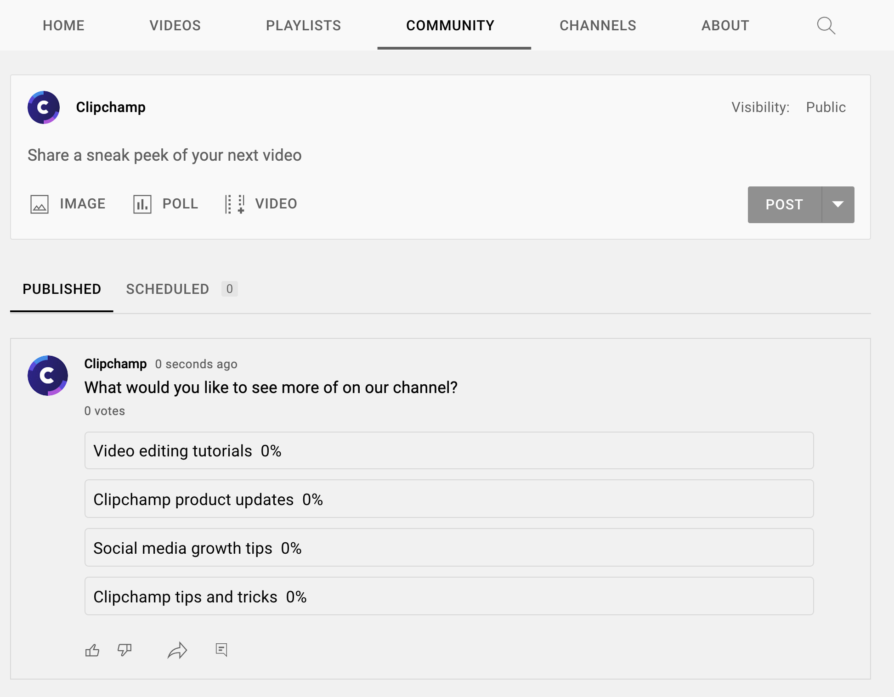Select Clipchamp tips and tricks option
This screenshot has width=894, height=697.
click(x=449, y=596)
